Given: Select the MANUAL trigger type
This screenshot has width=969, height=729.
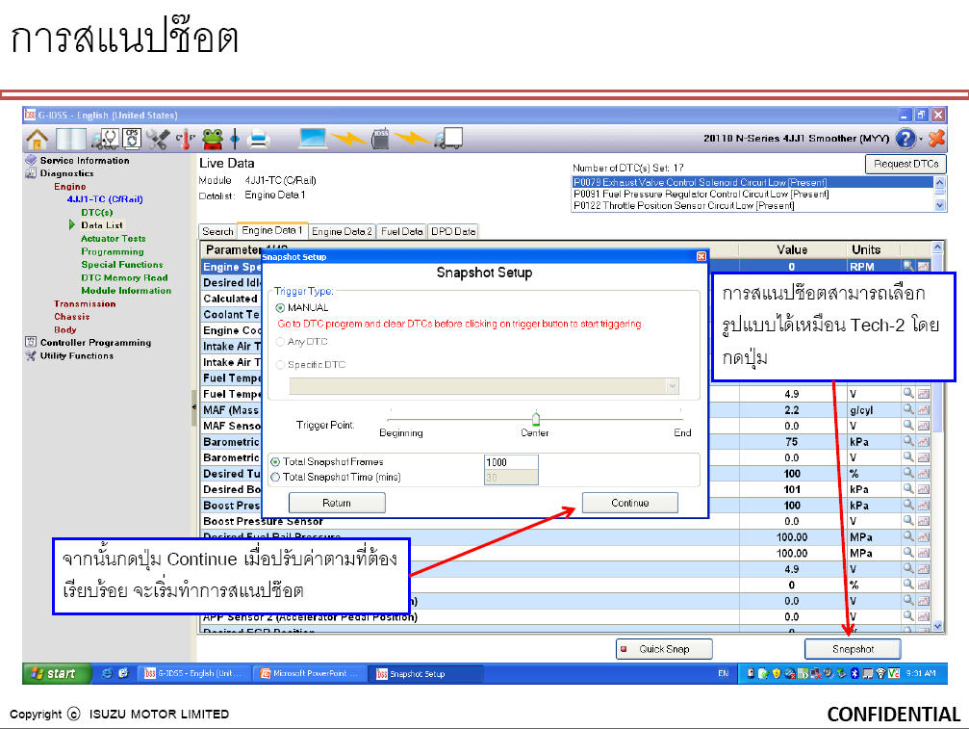Looking at the screenshot, I should tap(280, 307).
